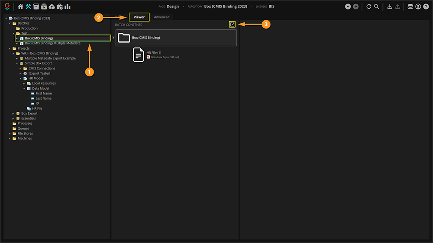The height and width of the screenshot is (243, 433).
Task: Click the [Export Tester] gear icon
Action: coord(25,73)
